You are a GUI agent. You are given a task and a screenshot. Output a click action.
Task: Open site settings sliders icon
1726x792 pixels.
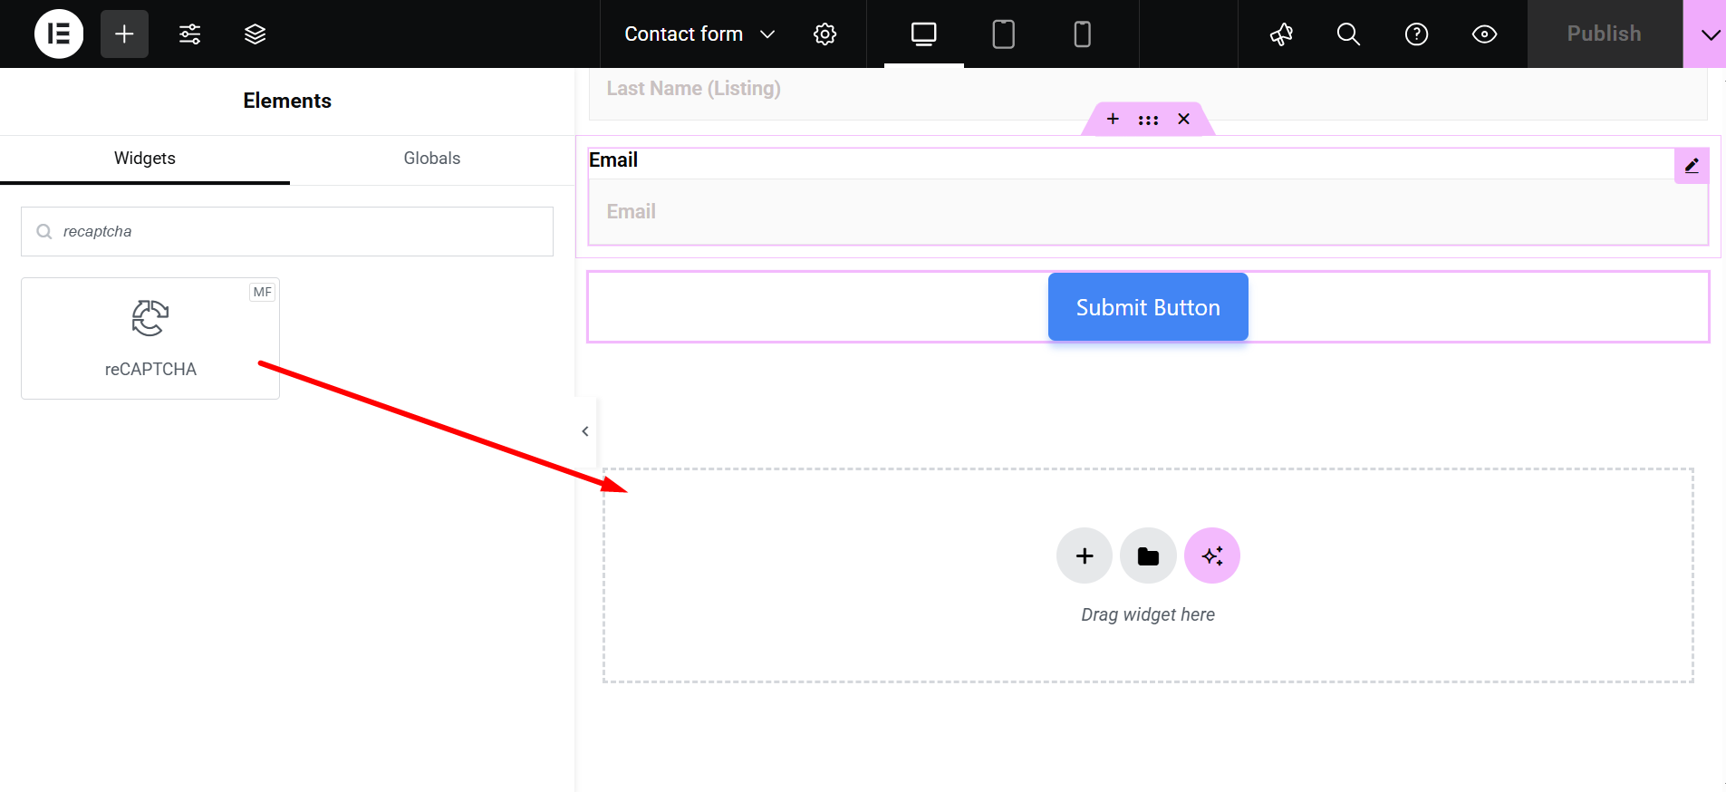click(x=189, y=34)
